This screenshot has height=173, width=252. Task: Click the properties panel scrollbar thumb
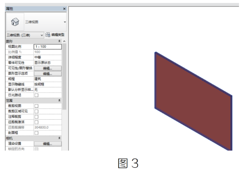(64, 76)
